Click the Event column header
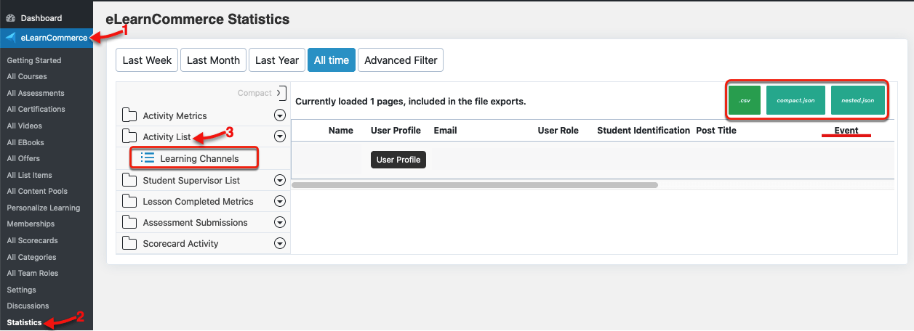914x331 pixels. [846, 131]
